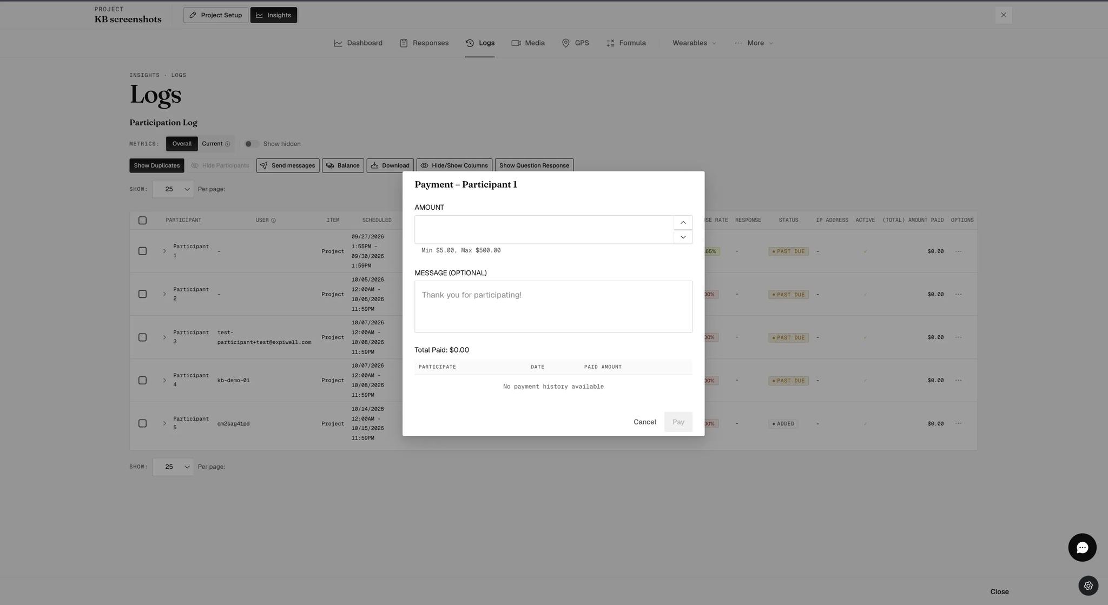The height and width of the screenshot is (605, 1108).
Task: Switch to the GPS tab
Action: coord(575,43)
